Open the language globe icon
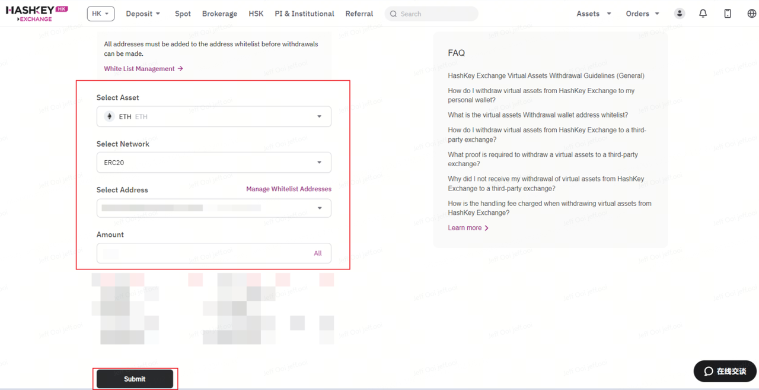The width and height of the screenshot is (759, 390). 751,14
